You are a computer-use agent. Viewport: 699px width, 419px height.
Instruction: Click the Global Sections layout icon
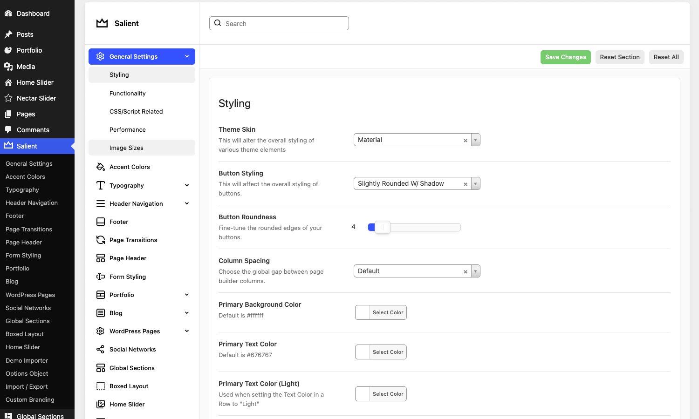click(x=100, y=368)
